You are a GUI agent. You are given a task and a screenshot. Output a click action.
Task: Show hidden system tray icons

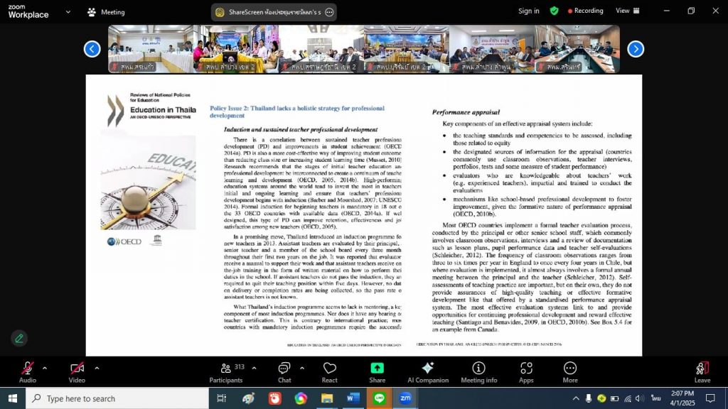pyautogui.click(x=576, y=398)
